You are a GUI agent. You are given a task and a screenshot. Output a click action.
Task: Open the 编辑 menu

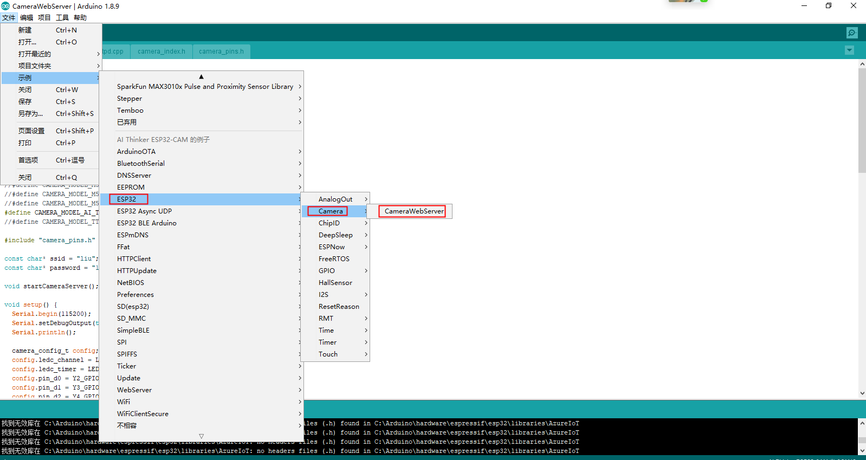point(27,17)
